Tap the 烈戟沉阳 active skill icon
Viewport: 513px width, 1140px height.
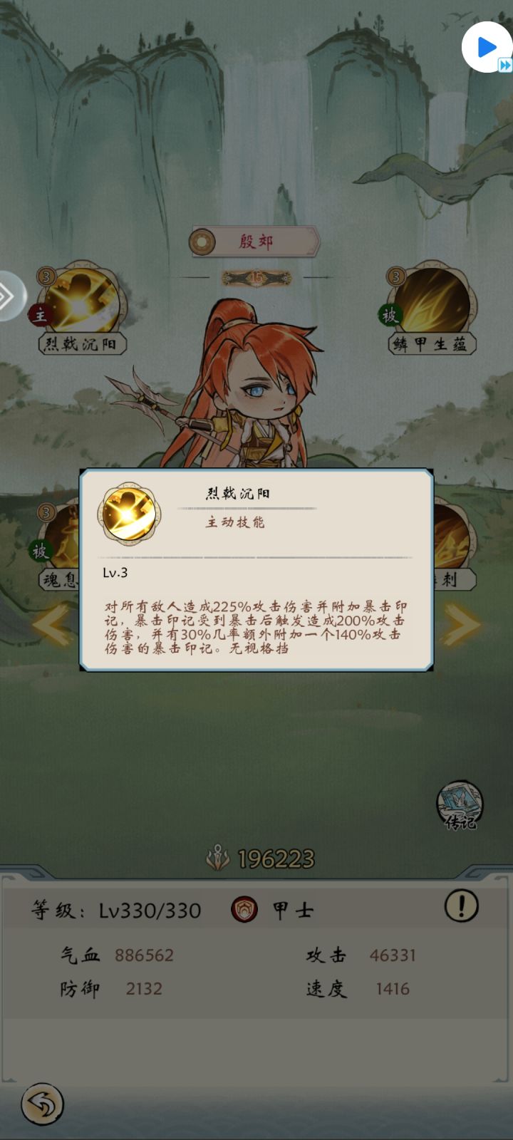(x=81, y=299)
